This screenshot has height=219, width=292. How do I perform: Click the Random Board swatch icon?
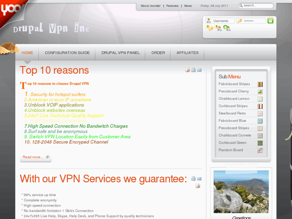260,150
